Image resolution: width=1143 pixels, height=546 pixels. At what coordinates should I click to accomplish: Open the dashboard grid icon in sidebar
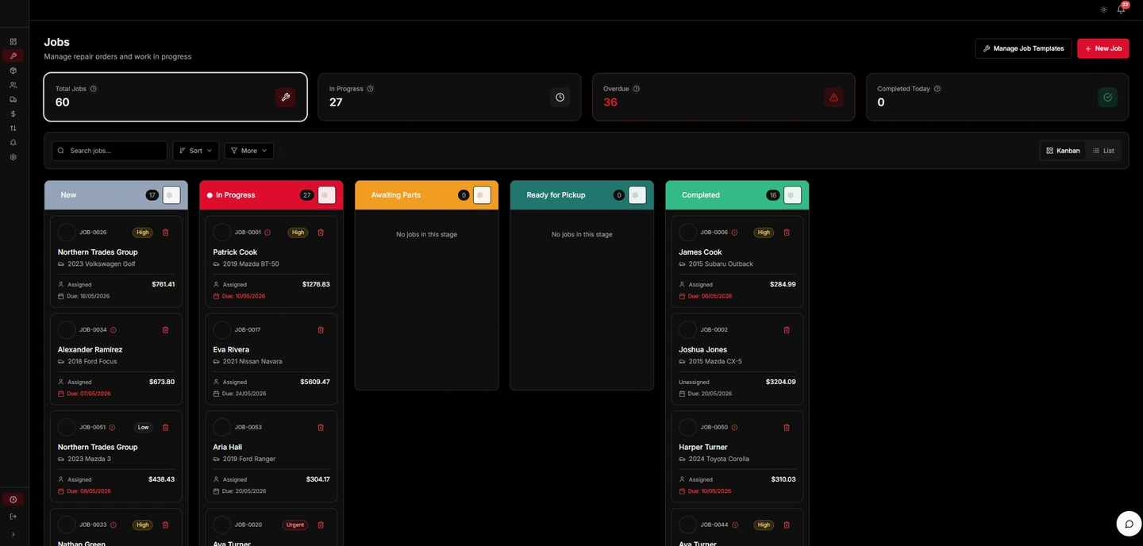point(13,41)
